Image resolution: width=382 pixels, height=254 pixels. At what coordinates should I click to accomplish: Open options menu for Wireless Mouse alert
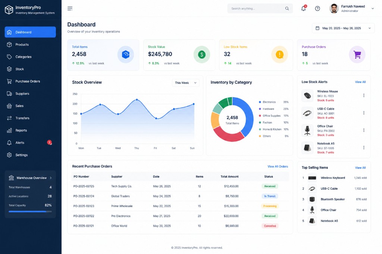point(364,95)
